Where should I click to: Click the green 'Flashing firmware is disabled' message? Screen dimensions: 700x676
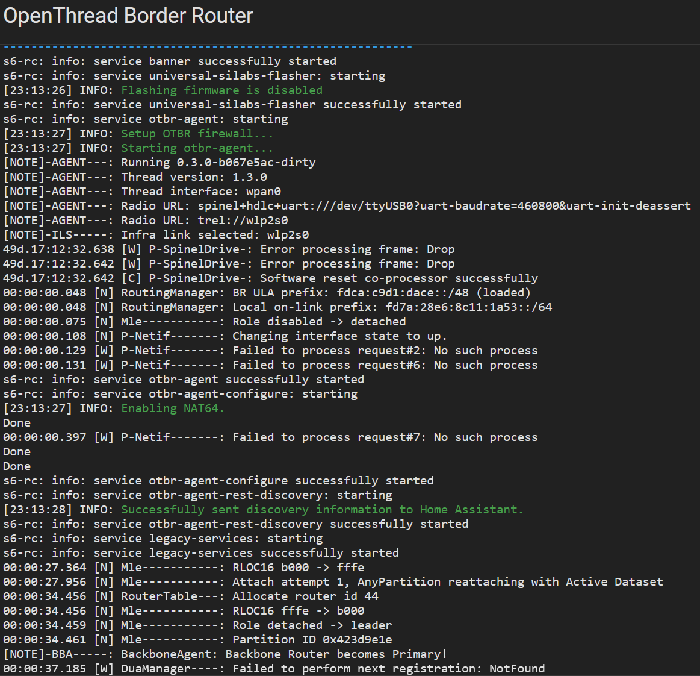pyautogui.click(x=221, y=90)
